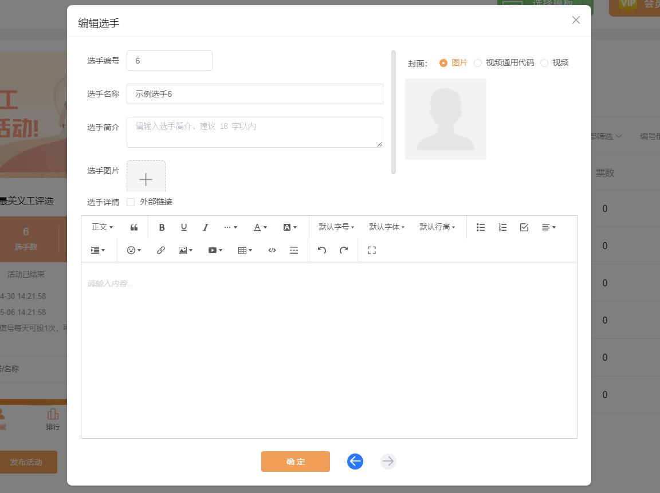Viewport: 660px width, 493px height.
Task: Open the 正文 paragraph style dropdown
Action: (103, 227)
